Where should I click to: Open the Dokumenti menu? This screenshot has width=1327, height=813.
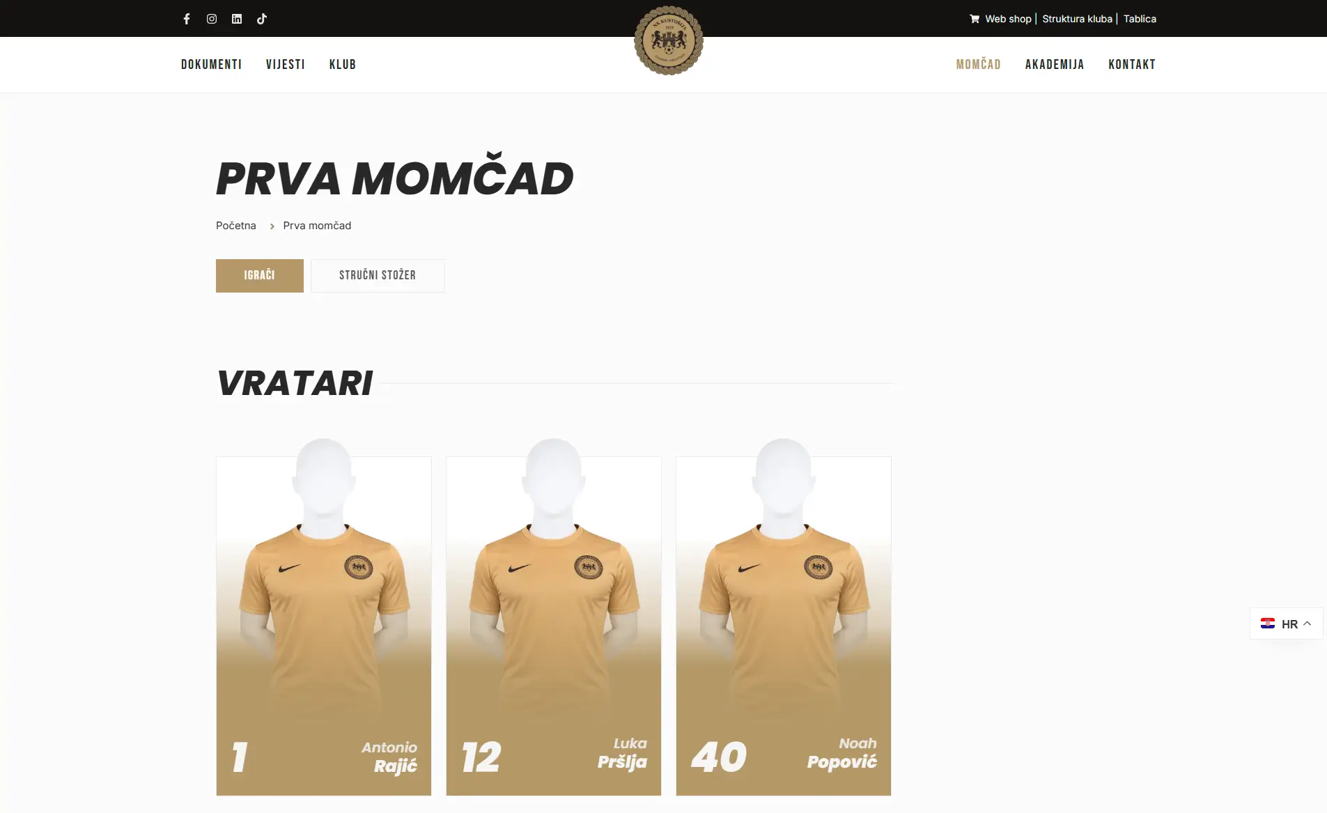click(212, 64)
